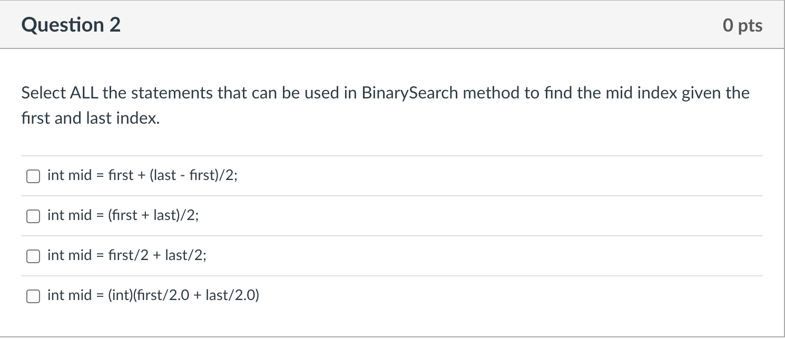The image size is (785, 339).
Task: Check the option 'int mid = (int)(first/2.0 + last/2.0)'
Action: tap(33, 296)
